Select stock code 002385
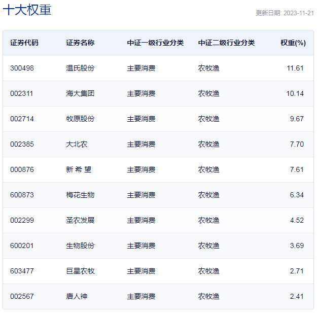 pyautogui.click(x=22, y=144)
